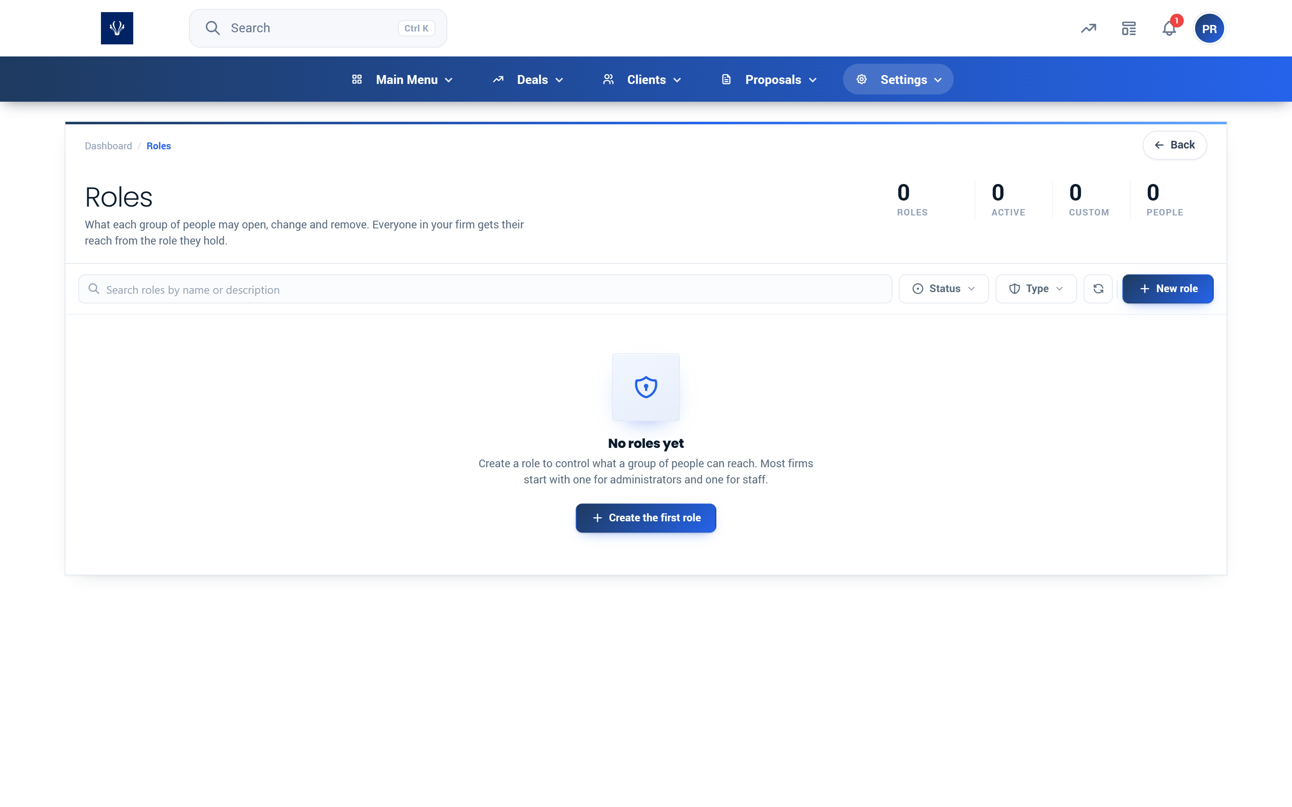Click the PEOPLE count stat
The image size is (1292, 807).
coord(1165,200)
